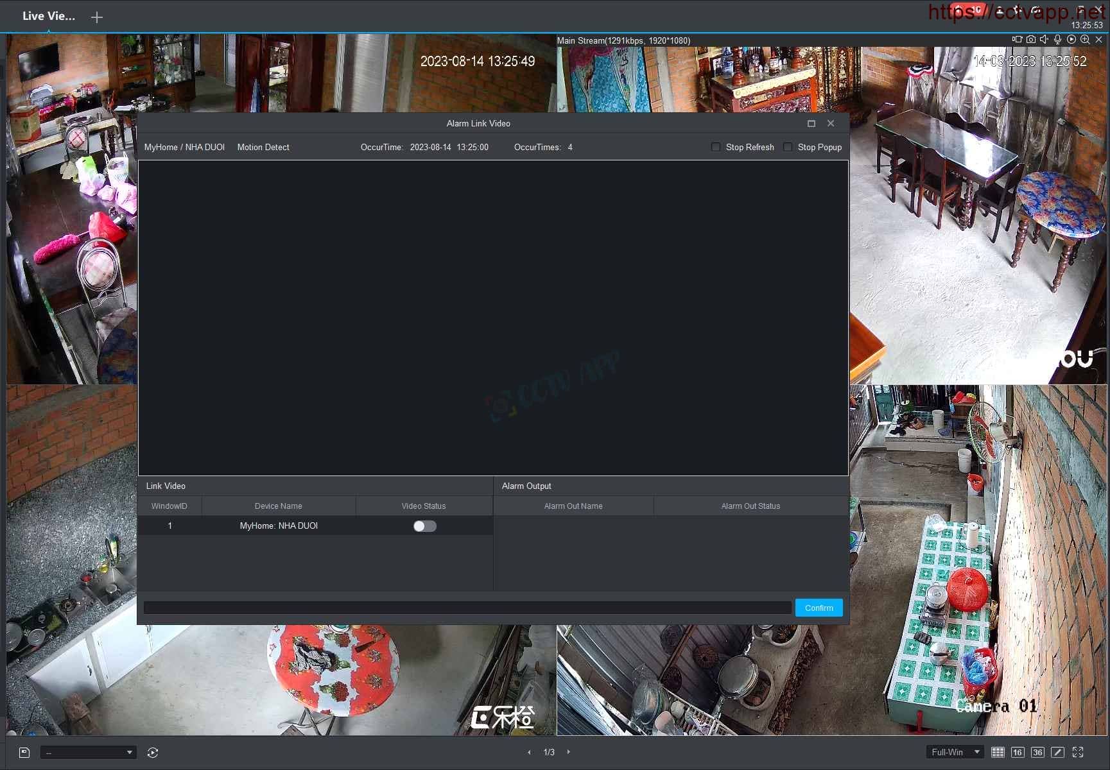Toggle the speaker audio icon

click(1044, 40)
